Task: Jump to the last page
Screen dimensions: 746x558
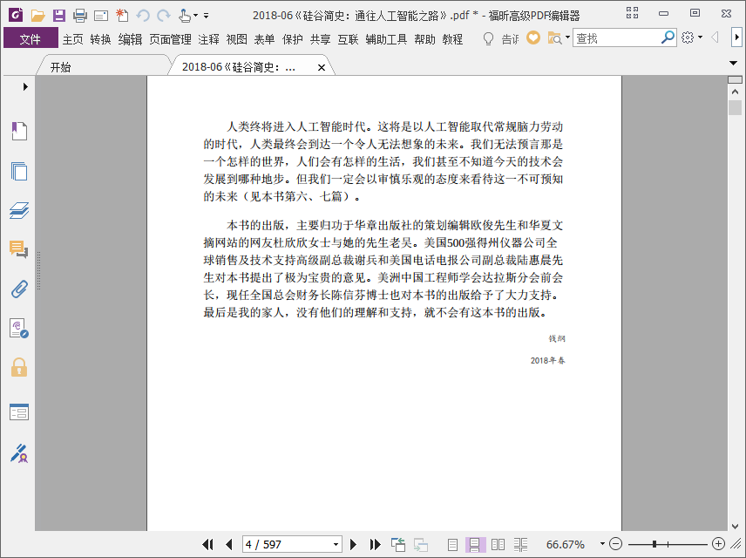Action: coord(375,544)
